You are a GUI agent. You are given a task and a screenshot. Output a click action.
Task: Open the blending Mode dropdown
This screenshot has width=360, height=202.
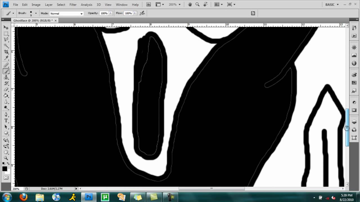click(x=66, y=13)
